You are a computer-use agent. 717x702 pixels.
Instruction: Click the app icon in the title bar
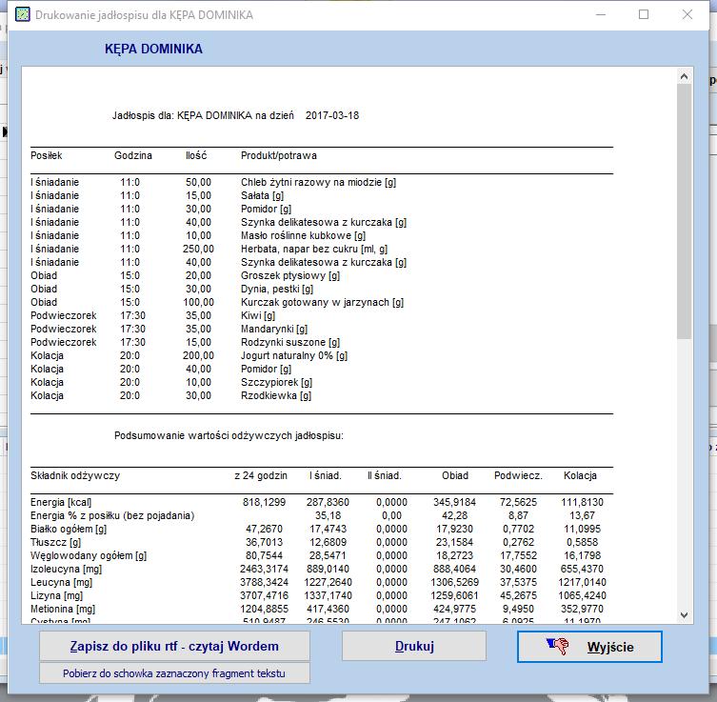tap(23, 14)
